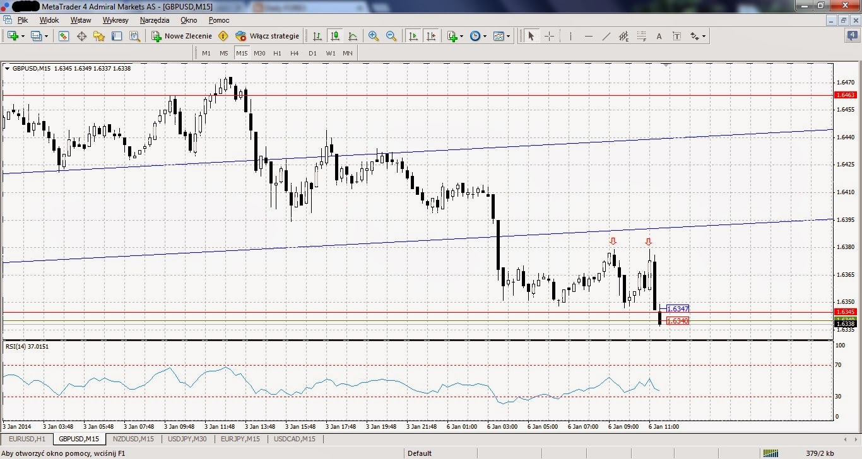Open the chart profiles icon
Viewport: 862px width, 459px height.
pyautogui.click(x=35, y=36)
